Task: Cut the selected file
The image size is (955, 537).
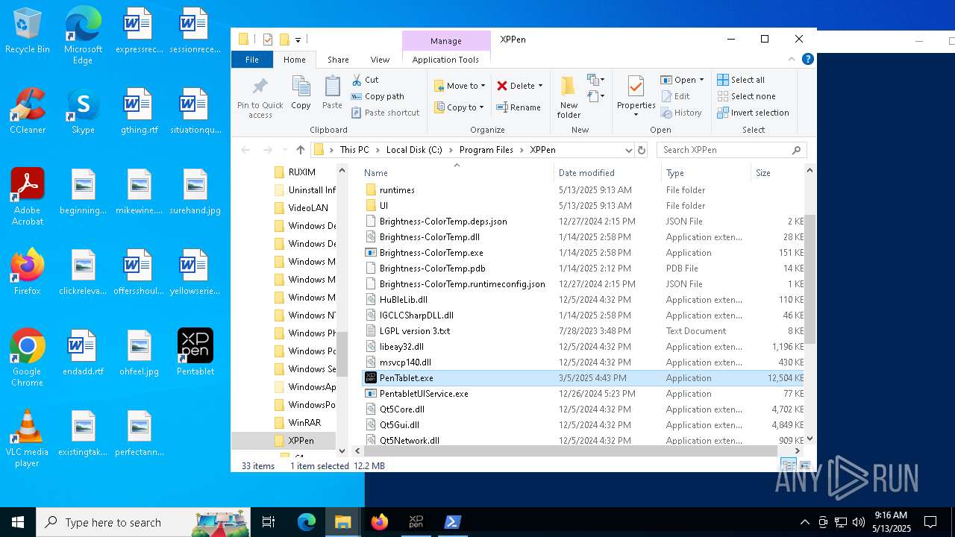Action: (x=366, y=80)
